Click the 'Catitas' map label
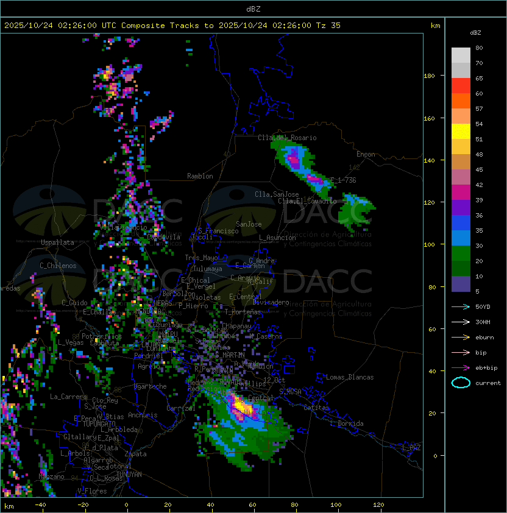The width and height of the screenshot is (507, 513). (x=316, y=408)
